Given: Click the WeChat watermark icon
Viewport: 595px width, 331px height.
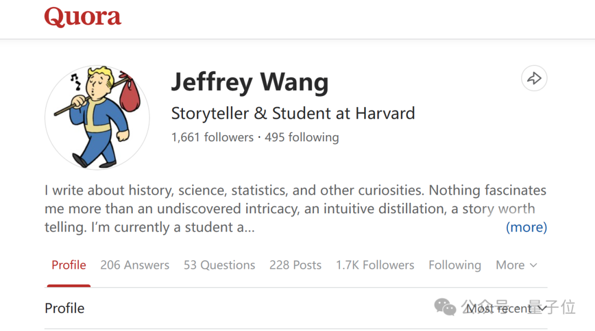Looking at the screenshot, I should (x=445, y=307).
